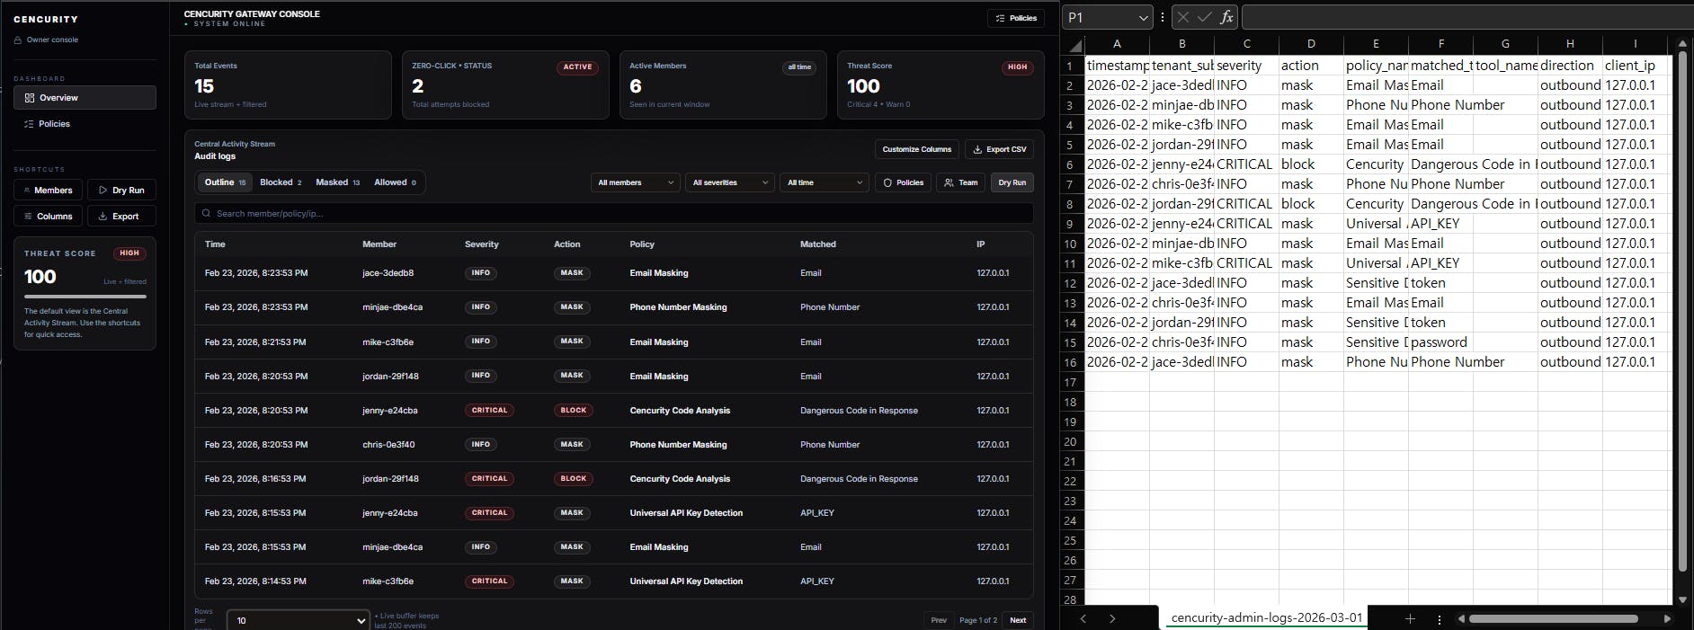Click the Members shortcut button
The width and height of the screenshot is (1694, 630).
[x=48, y=190]
